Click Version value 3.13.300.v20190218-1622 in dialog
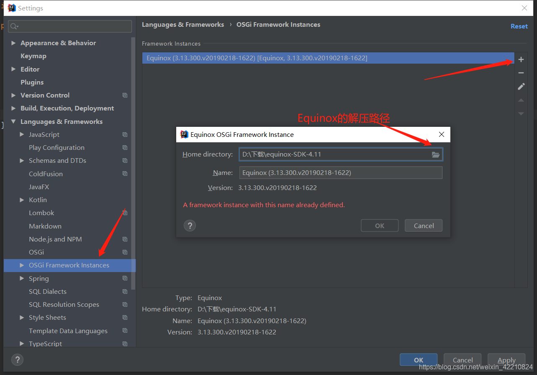This screenshot has height=375, width=537. tap(277, 188)
